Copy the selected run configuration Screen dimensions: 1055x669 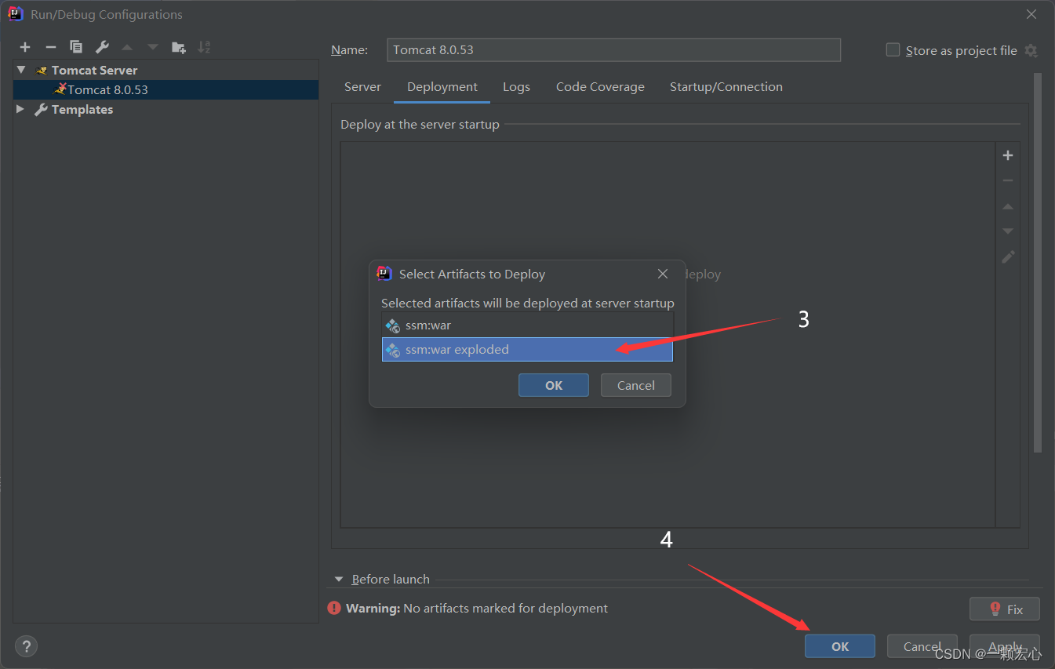76,47
